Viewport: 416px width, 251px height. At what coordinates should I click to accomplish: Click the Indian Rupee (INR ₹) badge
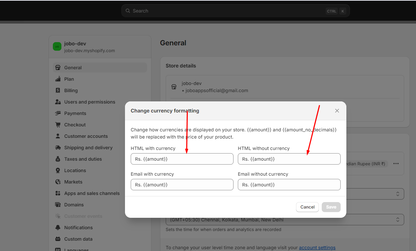[x=366, y=164]
